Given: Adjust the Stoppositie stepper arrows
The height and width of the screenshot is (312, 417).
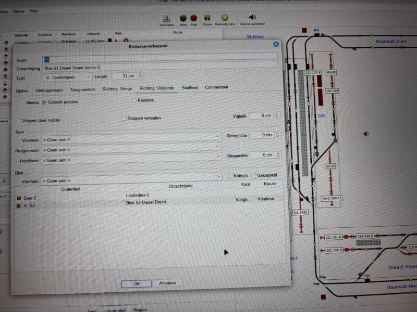Looking at the screenshot, I should tap(278, 154).
